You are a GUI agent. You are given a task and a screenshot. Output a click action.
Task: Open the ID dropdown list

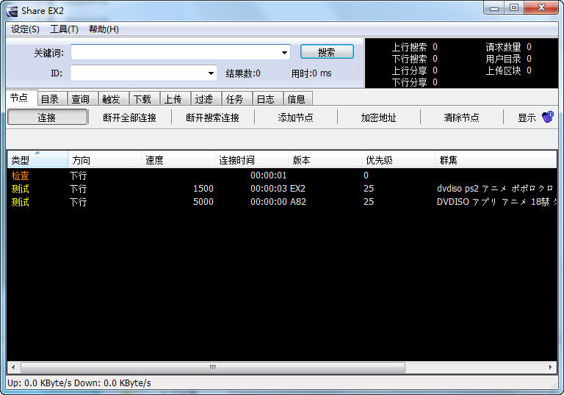click(211, 73)
